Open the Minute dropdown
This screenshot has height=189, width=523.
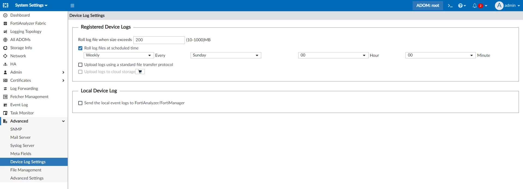[441, 55]
